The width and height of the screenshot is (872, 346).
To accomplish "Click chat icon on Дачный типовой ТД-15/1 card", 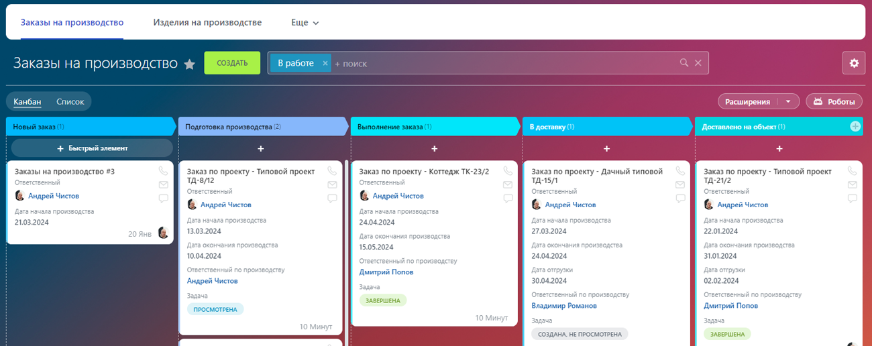I will (680, 198).
